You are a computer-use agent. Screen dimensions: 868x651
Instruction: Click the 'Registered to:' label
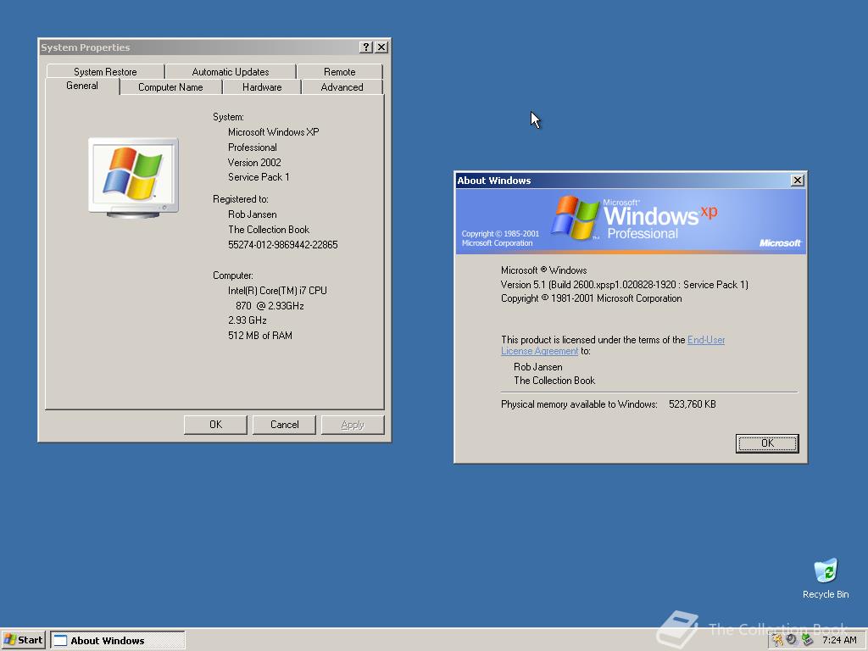click(240, 199)
